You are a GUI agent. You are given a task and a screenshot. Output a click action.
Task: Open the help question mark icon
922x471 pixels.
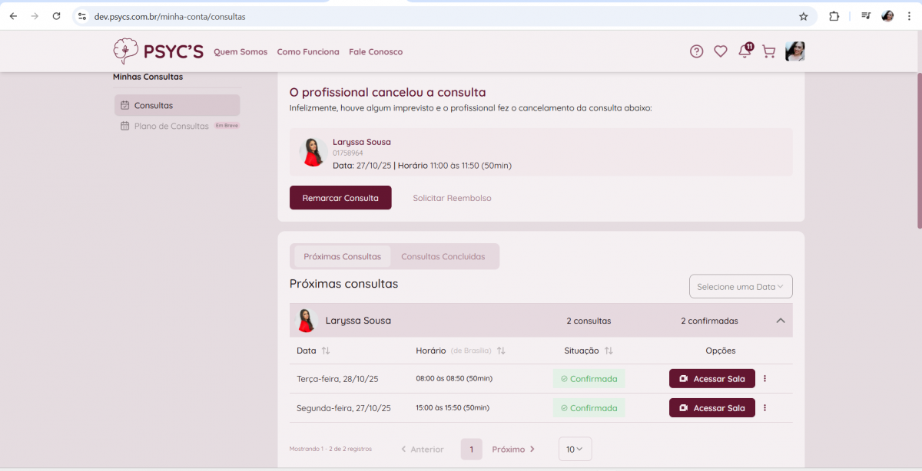tap(696, 51)
